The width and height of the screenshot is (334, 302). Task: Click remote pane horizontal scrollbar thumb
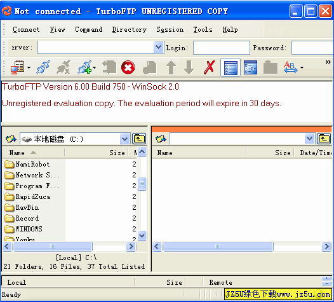[218, 247]
